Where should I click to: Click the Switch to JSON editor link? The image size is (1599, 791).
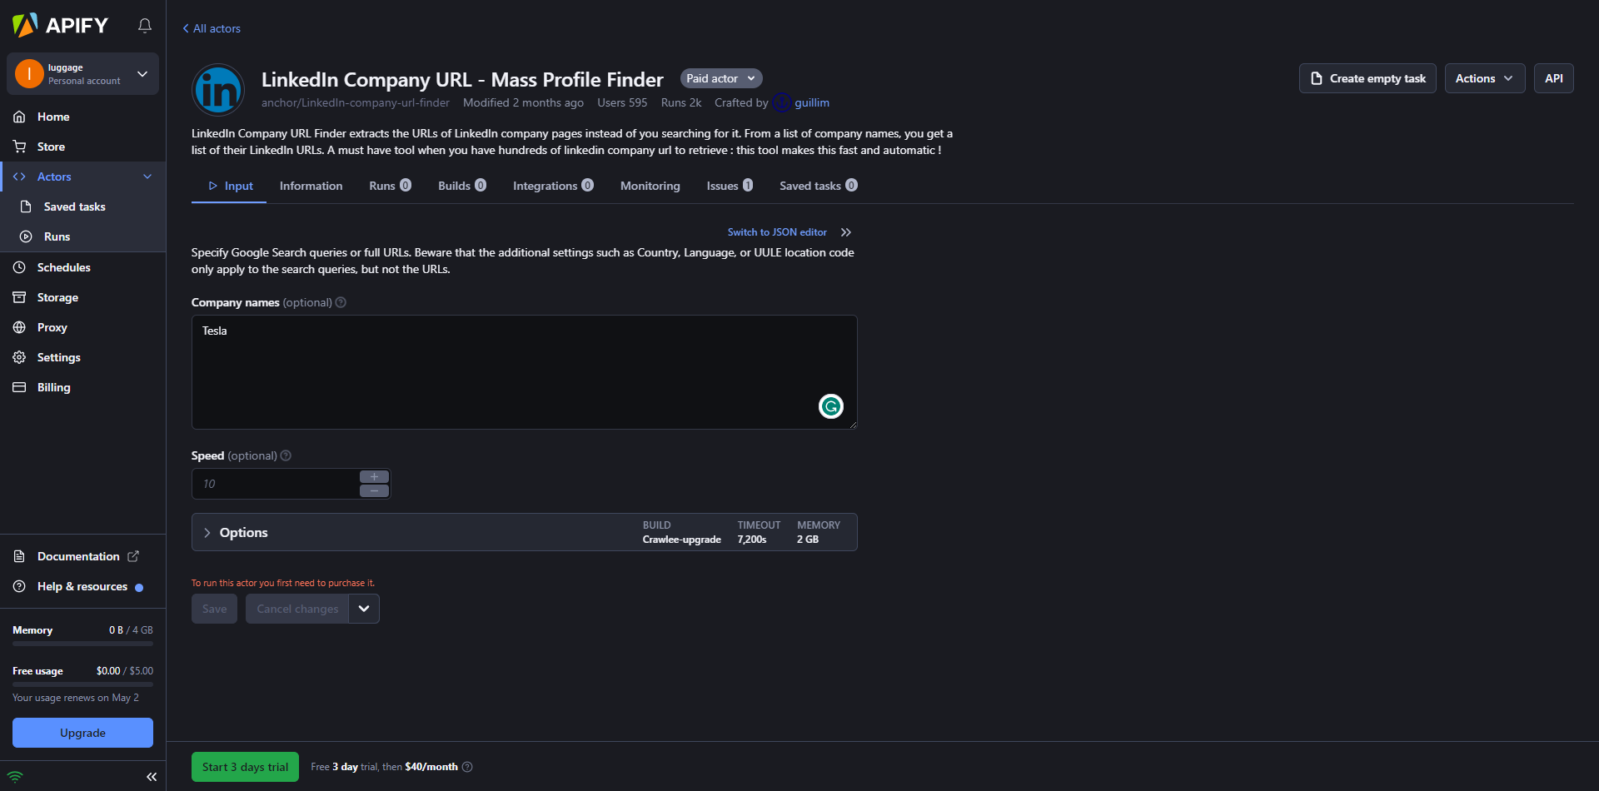[x=776, y=233]
